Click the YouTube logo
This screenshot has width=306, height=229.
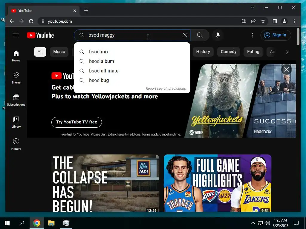coord(40,35)
